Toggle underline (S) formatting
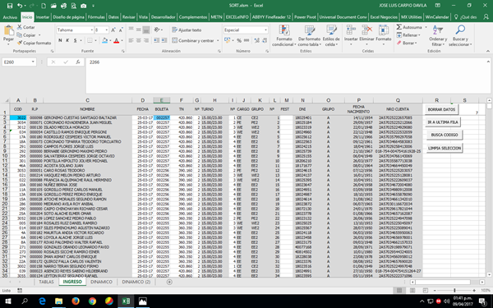 coord(75,40)
